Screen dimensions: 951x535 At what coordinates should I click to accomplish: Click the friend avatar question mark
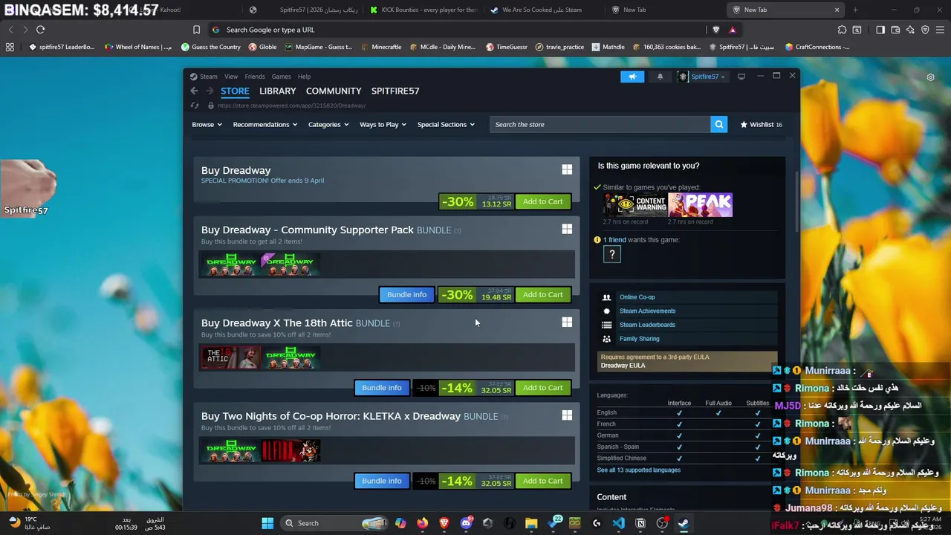(612, 254)
